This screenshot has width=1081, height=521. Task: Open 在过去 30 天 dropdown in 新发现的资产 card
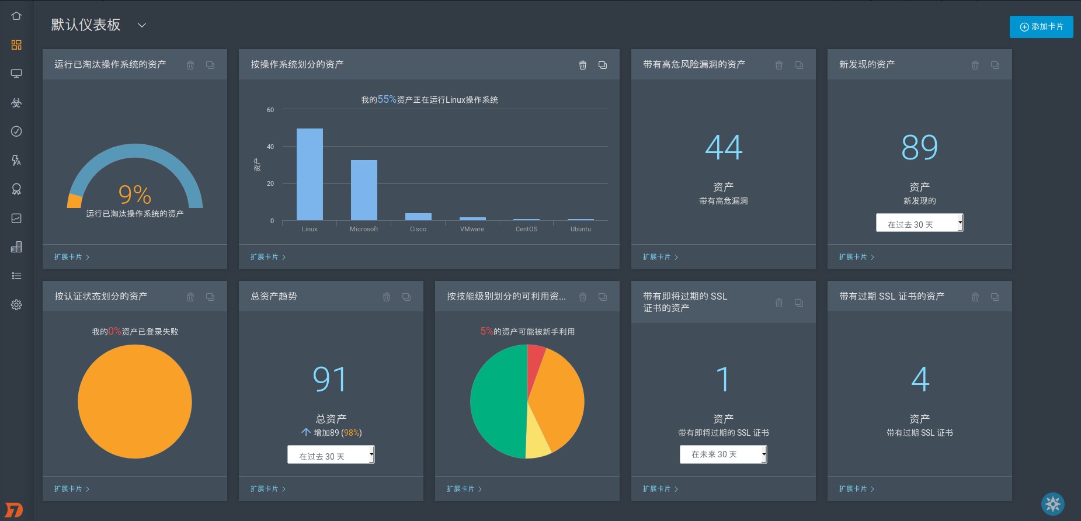pyautogui.click(x=920, y=223)
